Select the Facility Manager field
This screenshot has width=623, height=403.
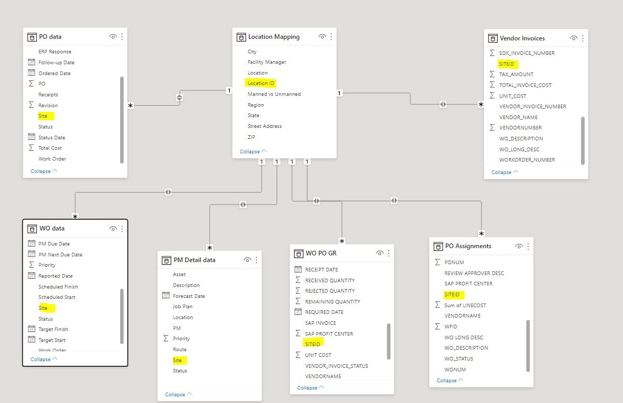(x=267, y=62)
